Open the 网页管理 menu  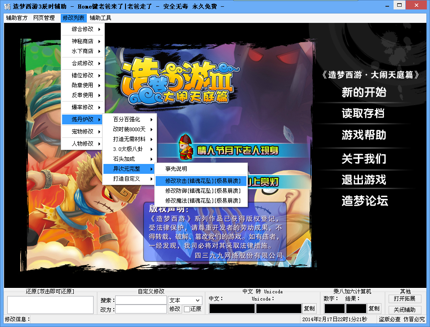[44, 18]
